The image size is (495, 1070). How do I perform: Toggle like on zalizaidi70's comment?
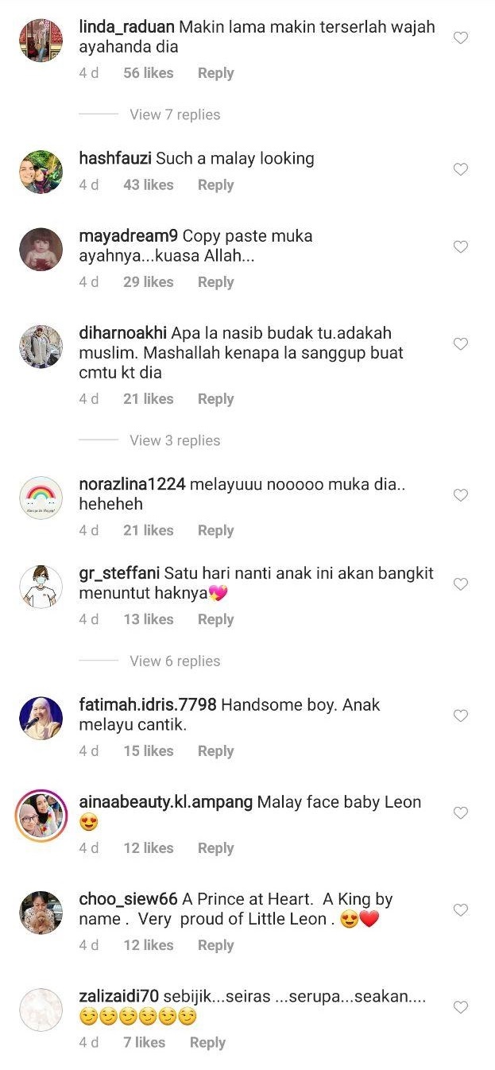click(x=460, y=1007)
